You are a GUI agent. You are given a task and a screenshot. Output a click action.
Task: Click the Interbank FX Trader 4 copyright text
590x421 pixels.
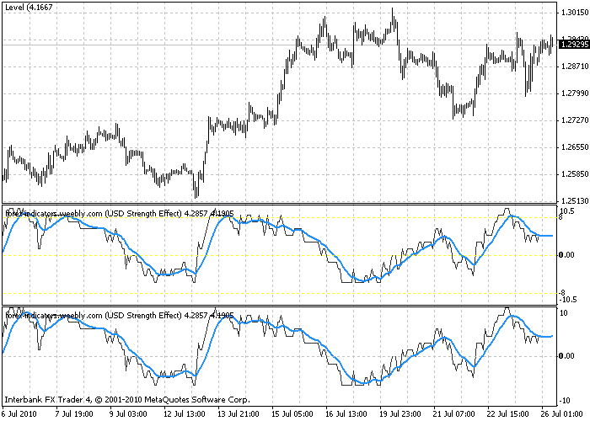click(x=127, y=400)
